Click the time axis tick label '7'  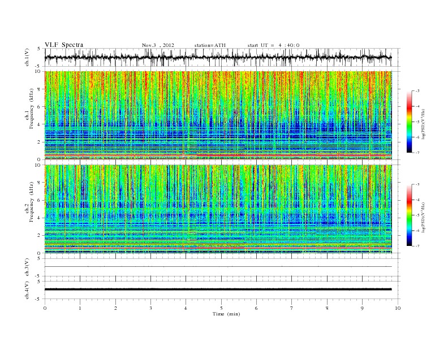[x=292, y=308]
